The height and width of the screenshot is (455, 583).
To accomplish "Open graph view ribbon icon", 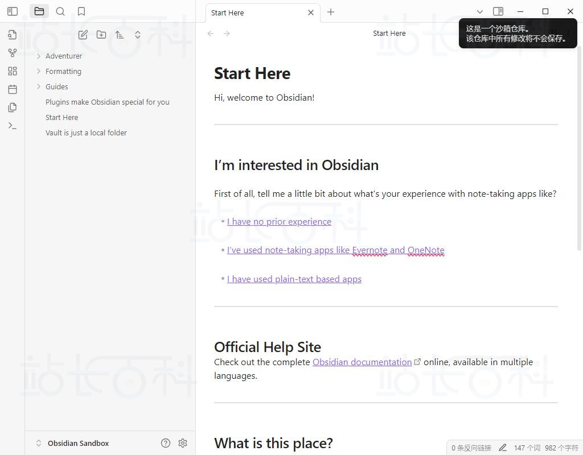I will (x=13, y=53).
